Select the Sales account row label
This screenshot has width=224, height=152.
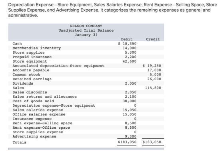click(18, 88)
